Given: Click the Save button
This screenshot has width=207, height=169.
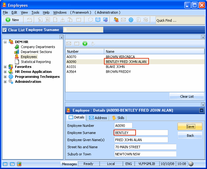Looking at the screenshot, I should coord(190,127).
